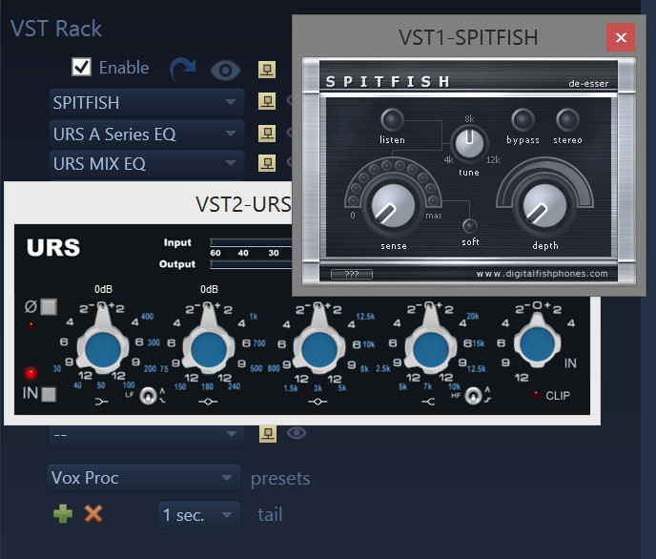Toggle eye icon beside the '--' slot

pos(297,433)
